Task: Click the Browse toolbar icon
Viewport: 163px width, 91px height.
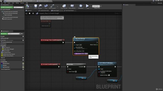Action: tap(40, 6)
